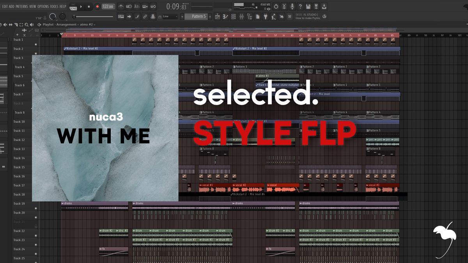Screen dimensions: 468x263
Task: Open the PATTERNS menu
Action: pyautogui.click(x=22, y=7)
